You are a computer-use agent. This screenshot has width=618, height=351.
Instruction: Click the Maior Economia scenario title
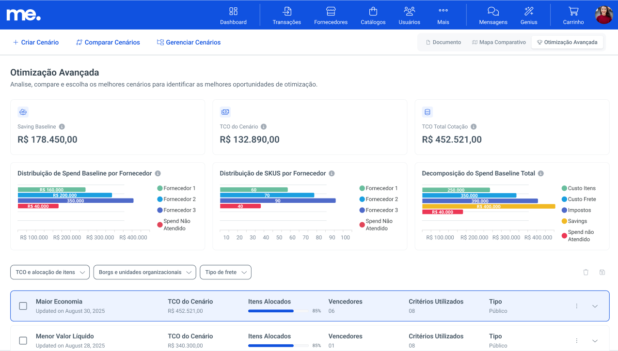point(59,302)
